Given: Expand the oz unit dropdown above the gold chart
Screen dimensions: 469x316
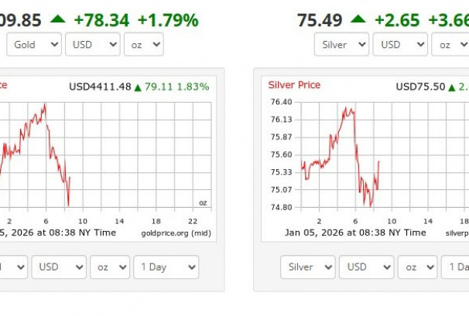Looking at the screenshot, I should click(x=143, y=45).
